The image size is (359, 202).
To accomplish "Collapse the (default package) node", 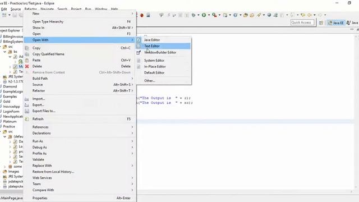I will click(5, 137).
